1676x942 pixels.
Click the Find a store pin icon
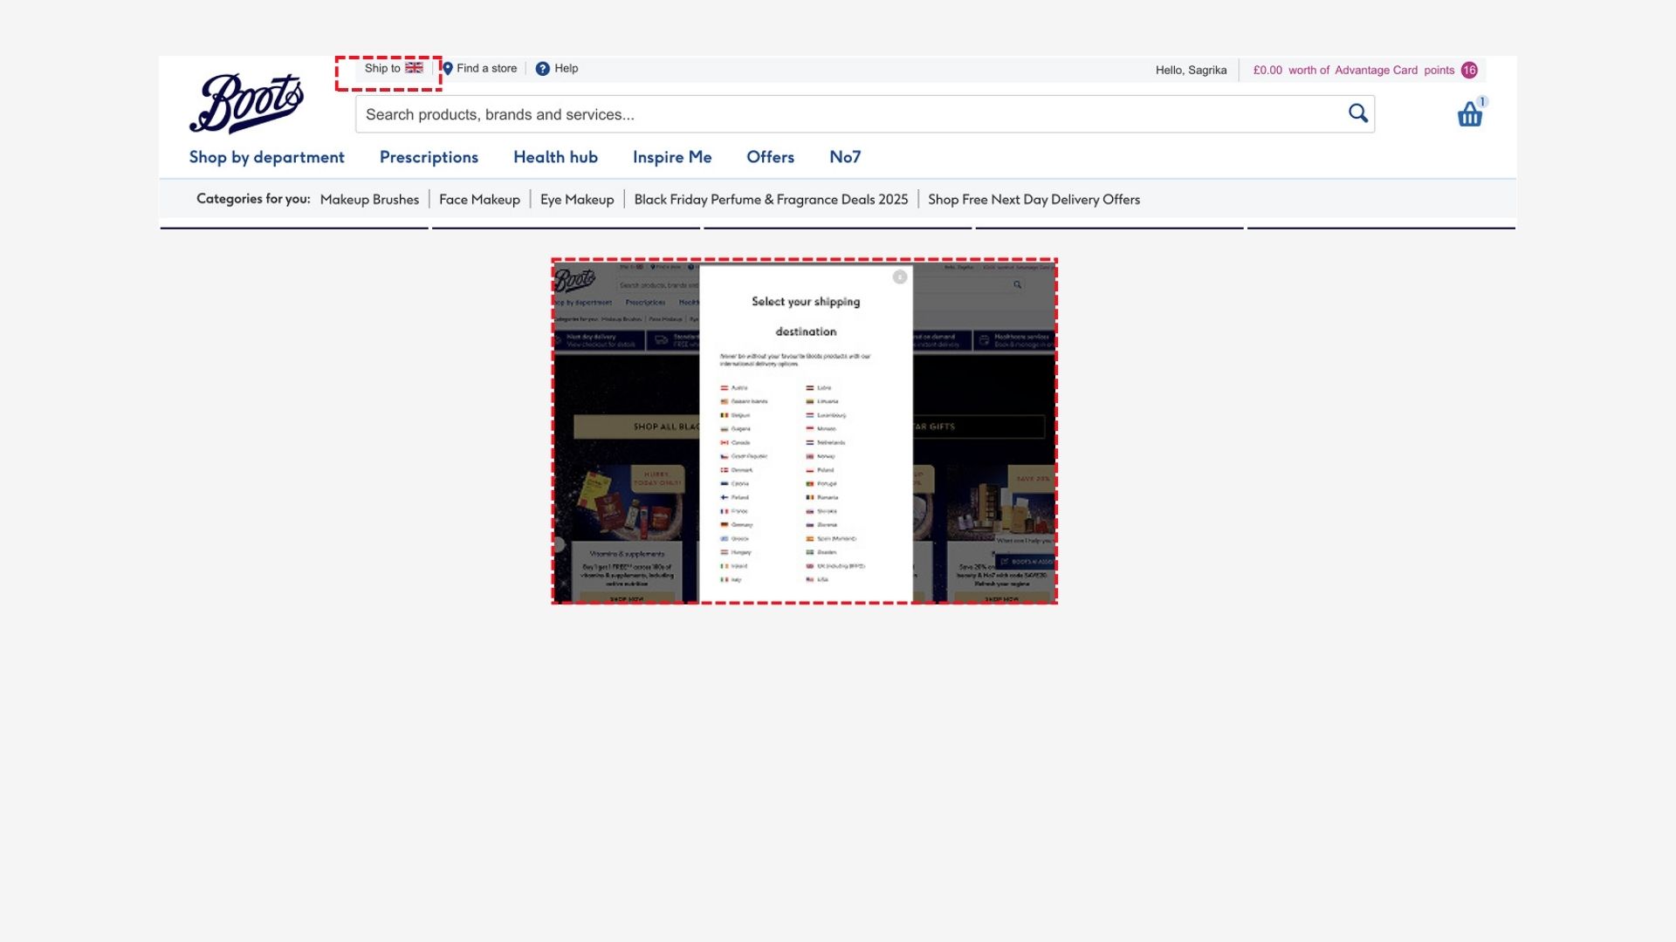tap(448, 68)
